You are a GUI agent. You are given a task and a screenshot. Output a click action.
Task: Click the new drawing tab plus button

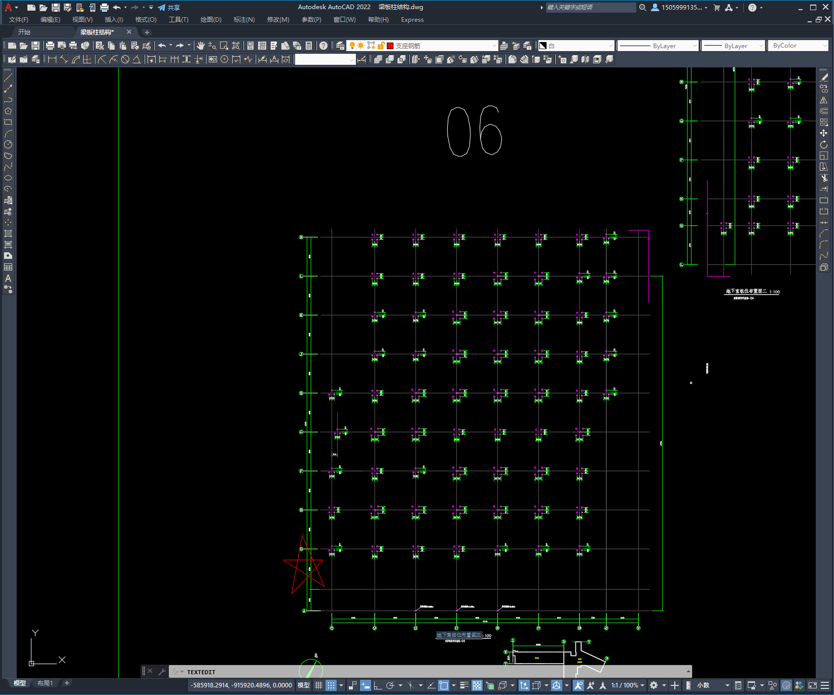(x=147, y=32)
